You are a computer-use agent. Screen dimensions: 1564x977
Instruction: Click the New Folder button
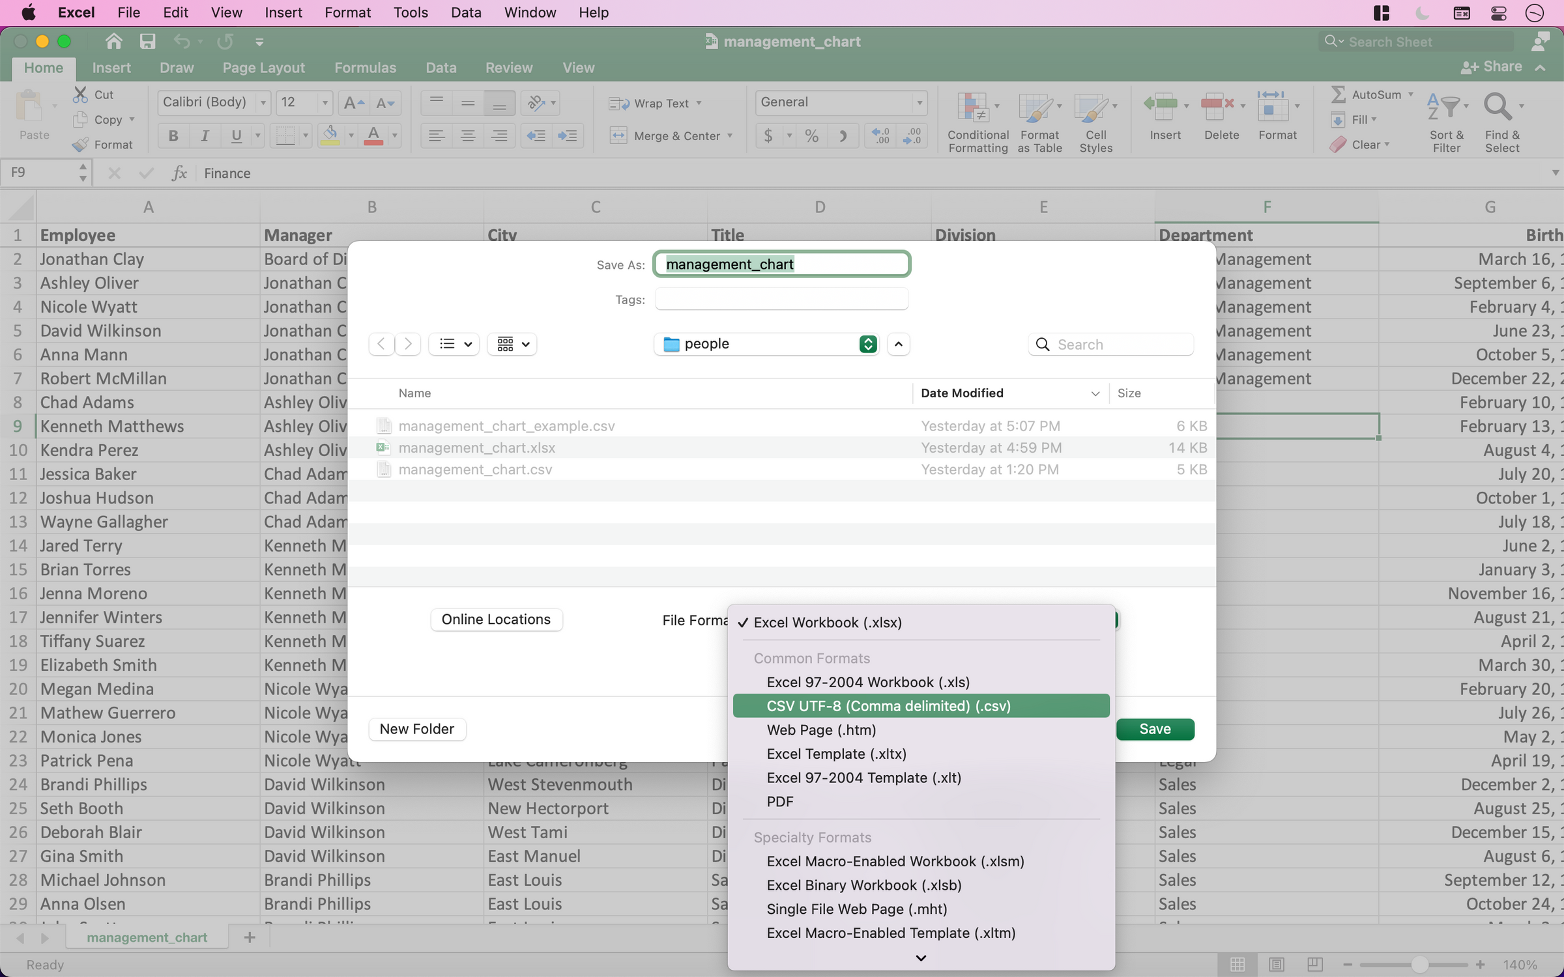pyautogui.click(x=416, y=729)
